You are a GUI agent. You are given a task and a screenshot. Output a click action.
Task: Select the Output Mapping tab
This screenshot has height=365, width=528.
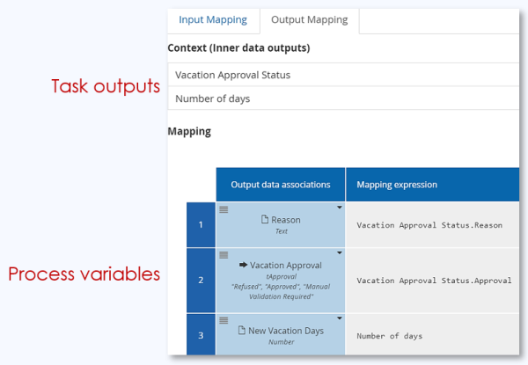pos(309,19)
